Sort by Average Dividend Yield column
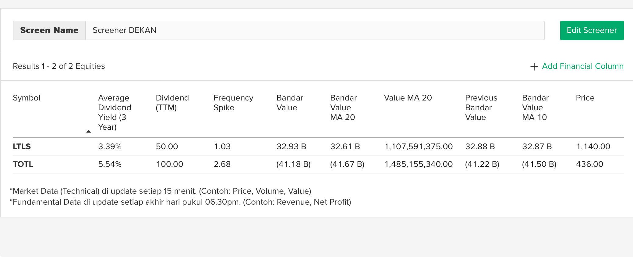 (115, 112)
